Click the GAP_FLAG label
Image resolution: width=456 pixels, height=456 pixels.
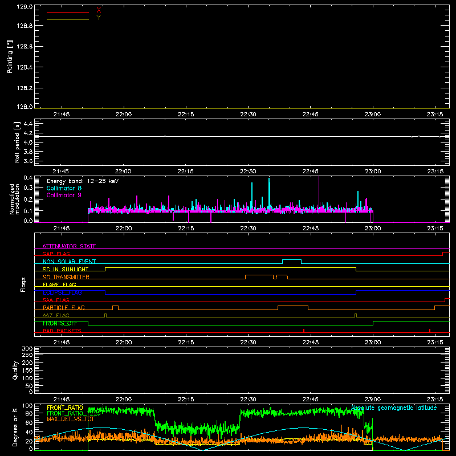[x=56, y=254]
